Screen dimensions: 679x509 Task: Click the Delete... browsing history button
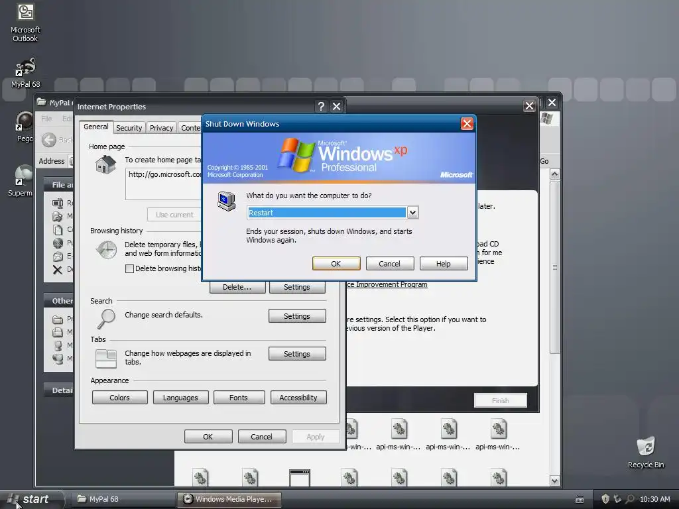(237, 287)
